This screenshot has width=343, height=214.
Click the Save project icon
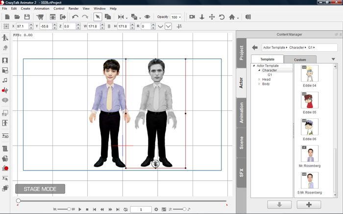[27, 17]
